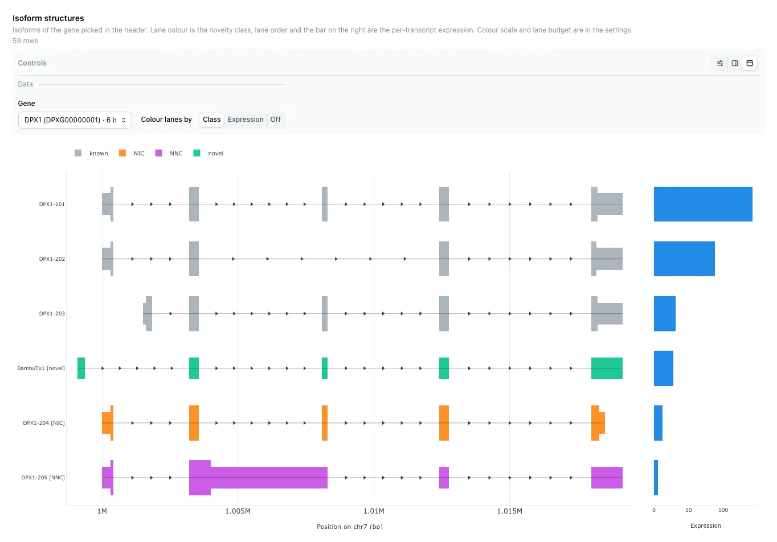Click the 1.005M axis tick label
The height and width of the screenshot is (542, 777).
click(238, 511)
